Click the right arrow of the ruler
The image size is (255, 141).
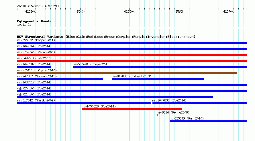[246, 9]
